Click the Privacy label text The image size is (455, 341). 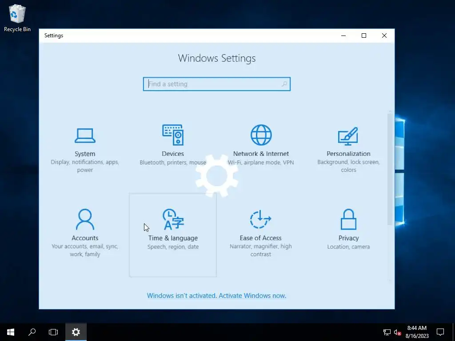coord(348,238)
